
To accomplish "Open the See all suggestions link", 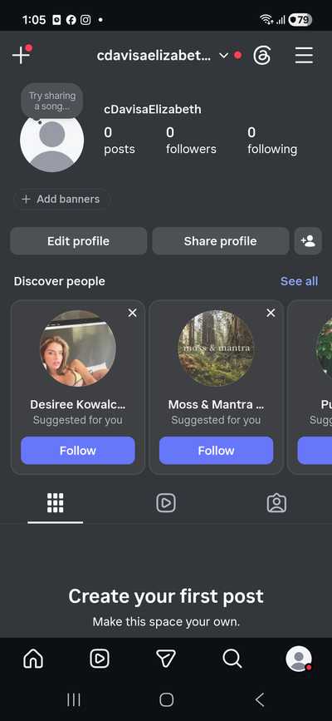I will pos(299,281).
